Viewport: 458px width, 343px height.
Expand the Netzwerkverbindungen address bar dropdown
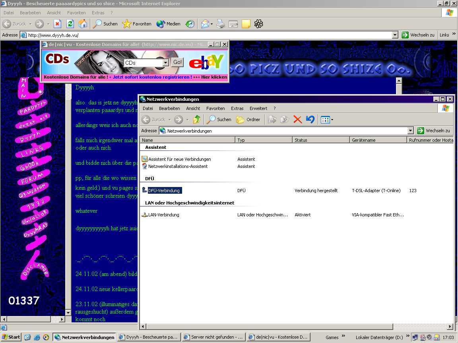click(x=411, y=131)
